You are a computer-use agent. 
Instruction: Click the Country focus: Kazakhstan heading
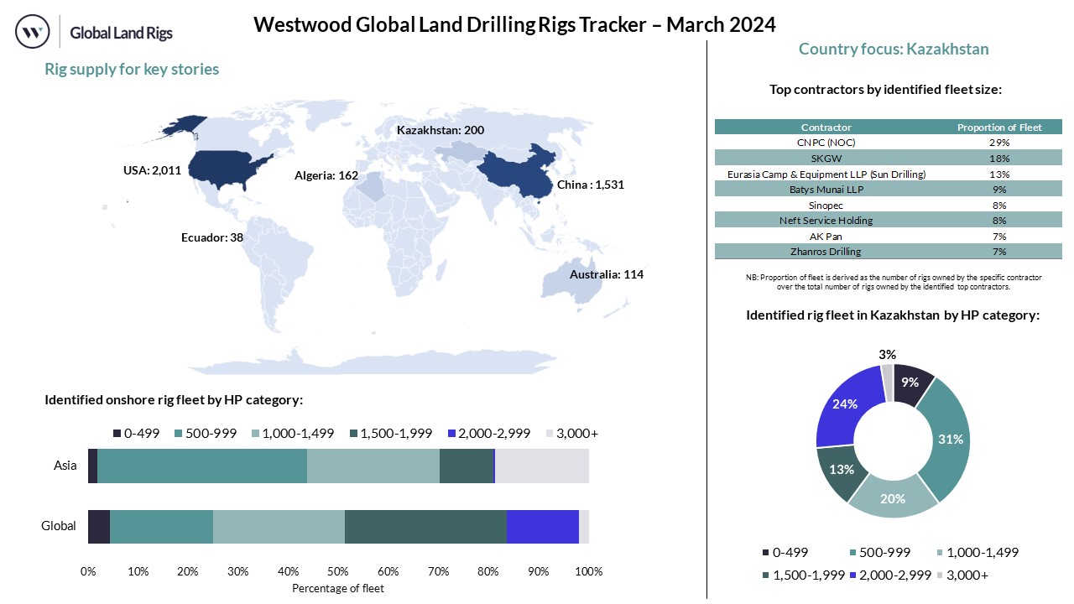tap(893, 49)
